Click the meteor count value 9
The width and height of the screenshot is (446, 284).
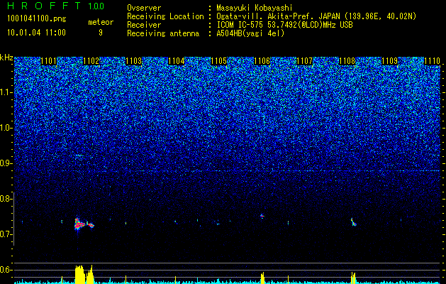(101, 33)
